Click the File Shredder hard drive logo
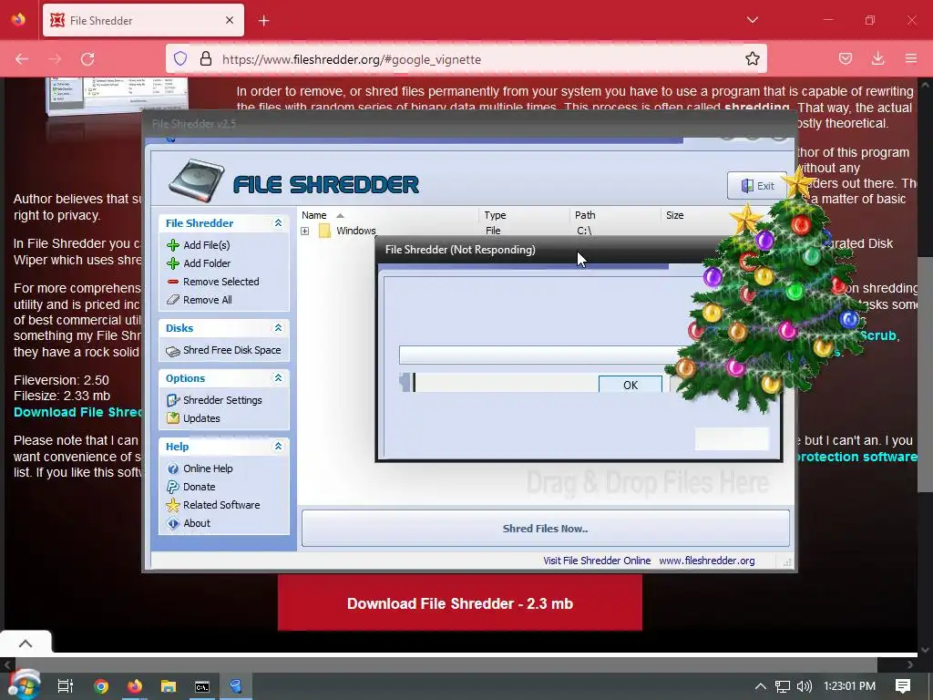The height and width of the screenshot is (700, 933). 197,181
